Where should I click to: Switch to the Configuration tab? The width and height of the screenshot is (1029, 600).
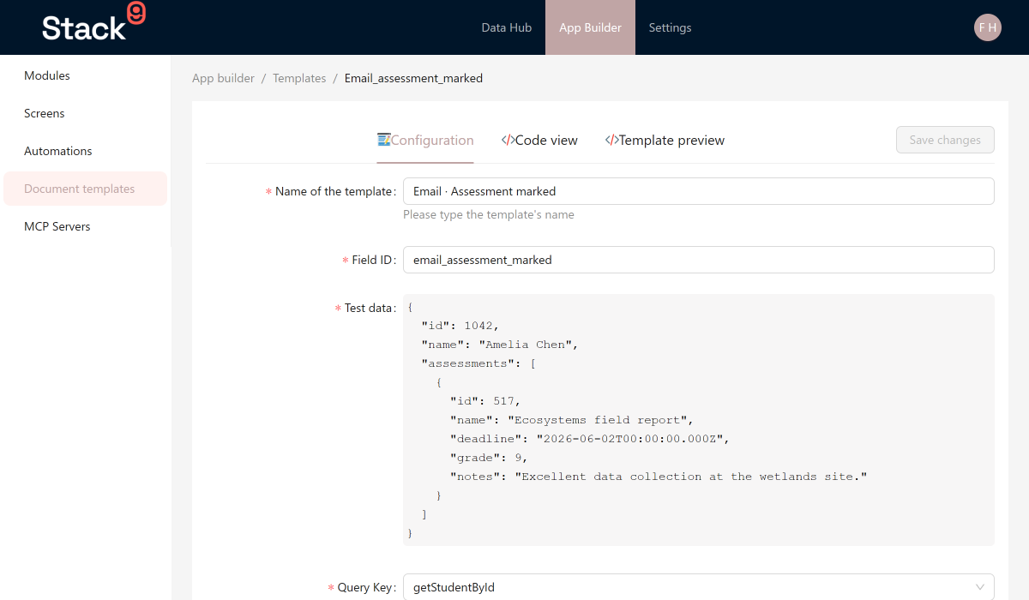[425, 140]
